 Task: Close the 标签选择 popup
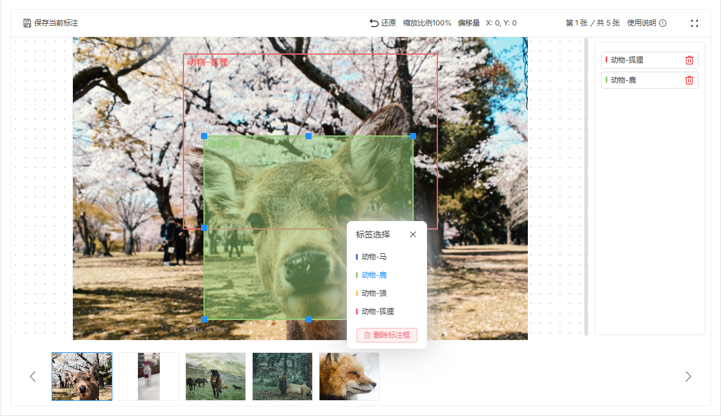[413, 234]
